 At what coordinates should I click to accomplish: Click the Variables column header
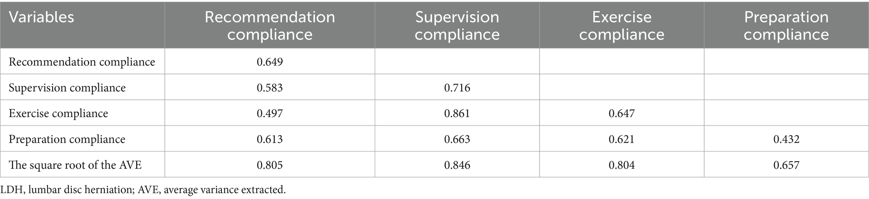[41, 17]
